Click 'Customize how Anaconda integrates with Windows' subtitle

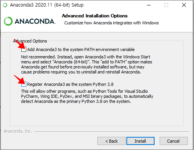click(x=111, y=23)
